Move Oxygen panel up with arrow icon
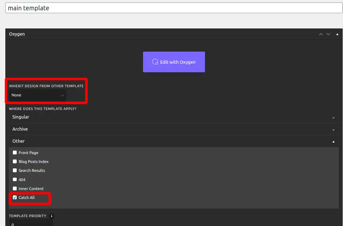343x226 pixels. (321, 34)
